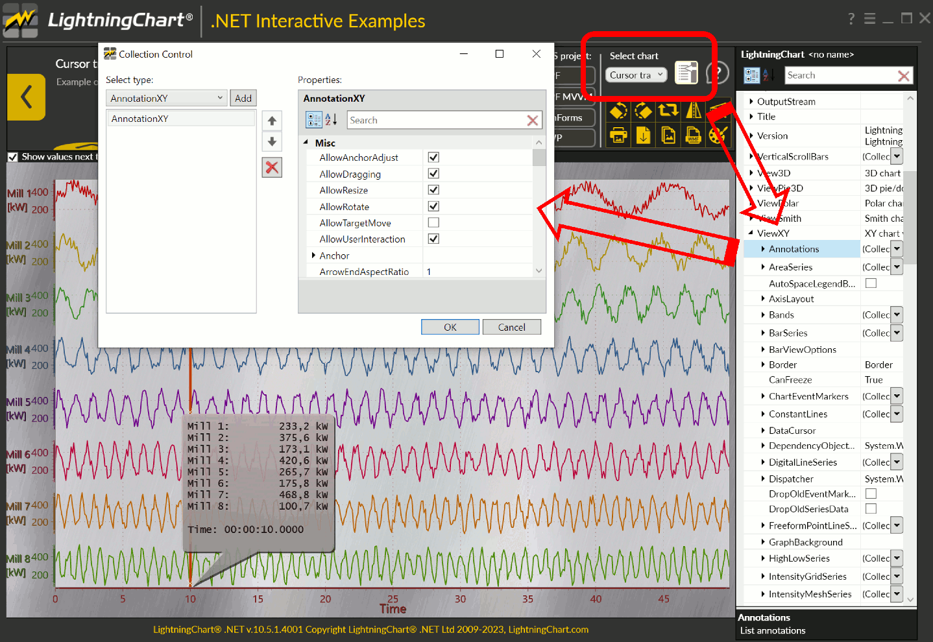
Task: Open the hamburger menu in title bar
Action: (870, 19)
